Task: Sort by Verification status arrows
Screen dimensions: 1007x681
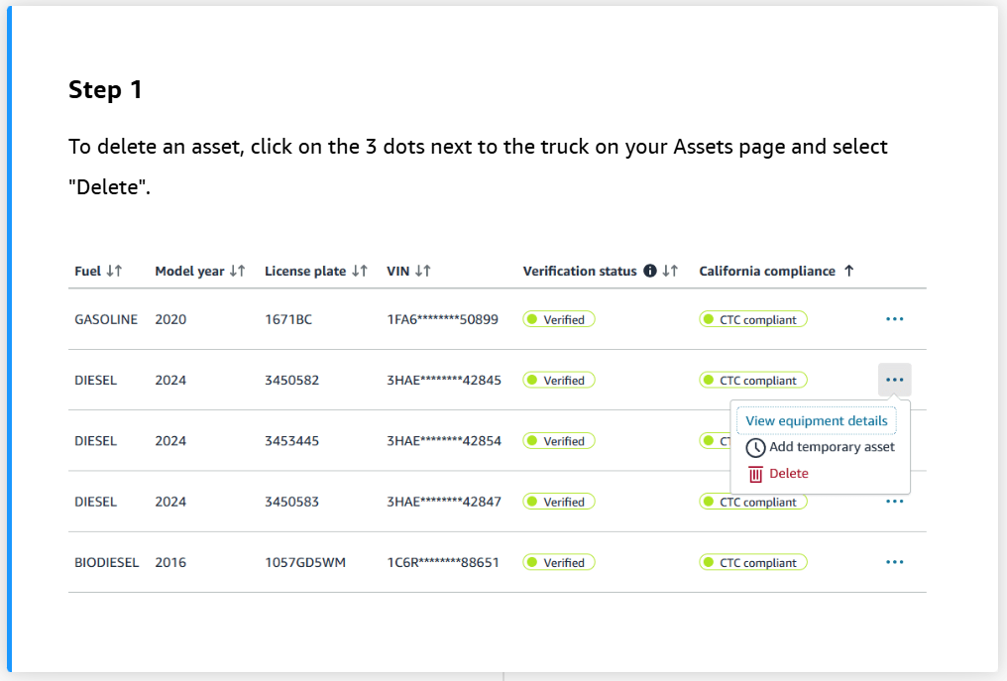Action: [x=670, y=271]
